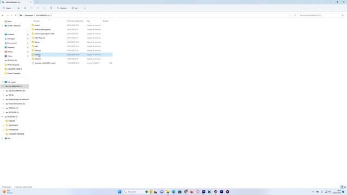Screen dimensions: 347x195
Task: Switch to large icons view via status bar
Action: click(345, 187)
